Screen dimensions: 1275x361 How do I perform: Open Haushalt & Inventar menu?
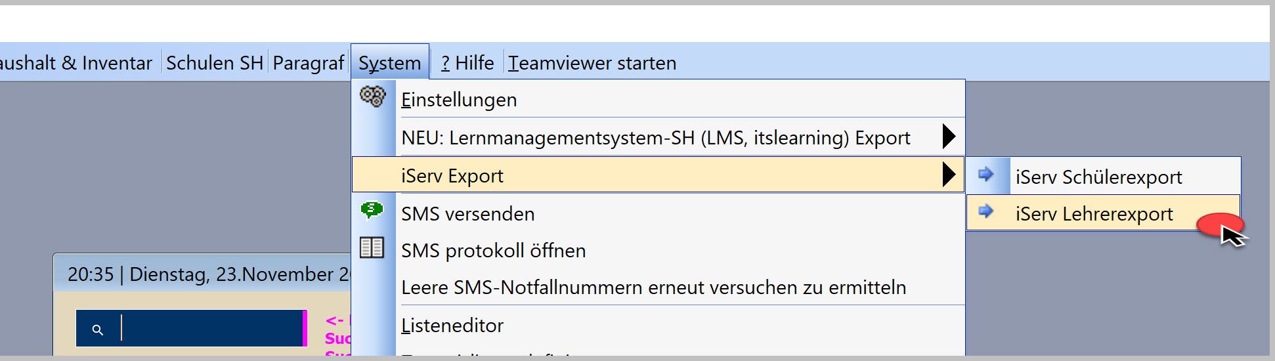point(76,63)
